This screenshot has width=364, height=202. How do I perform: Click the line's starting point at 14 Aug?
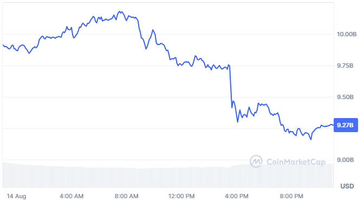3,45
